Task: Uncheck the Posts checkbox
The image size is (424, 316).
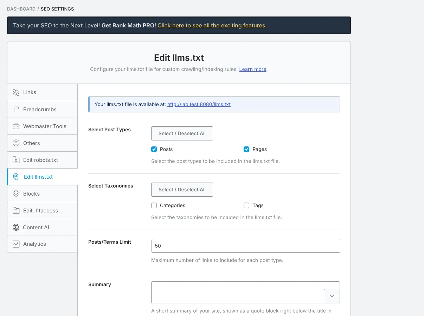Action: 154,149
